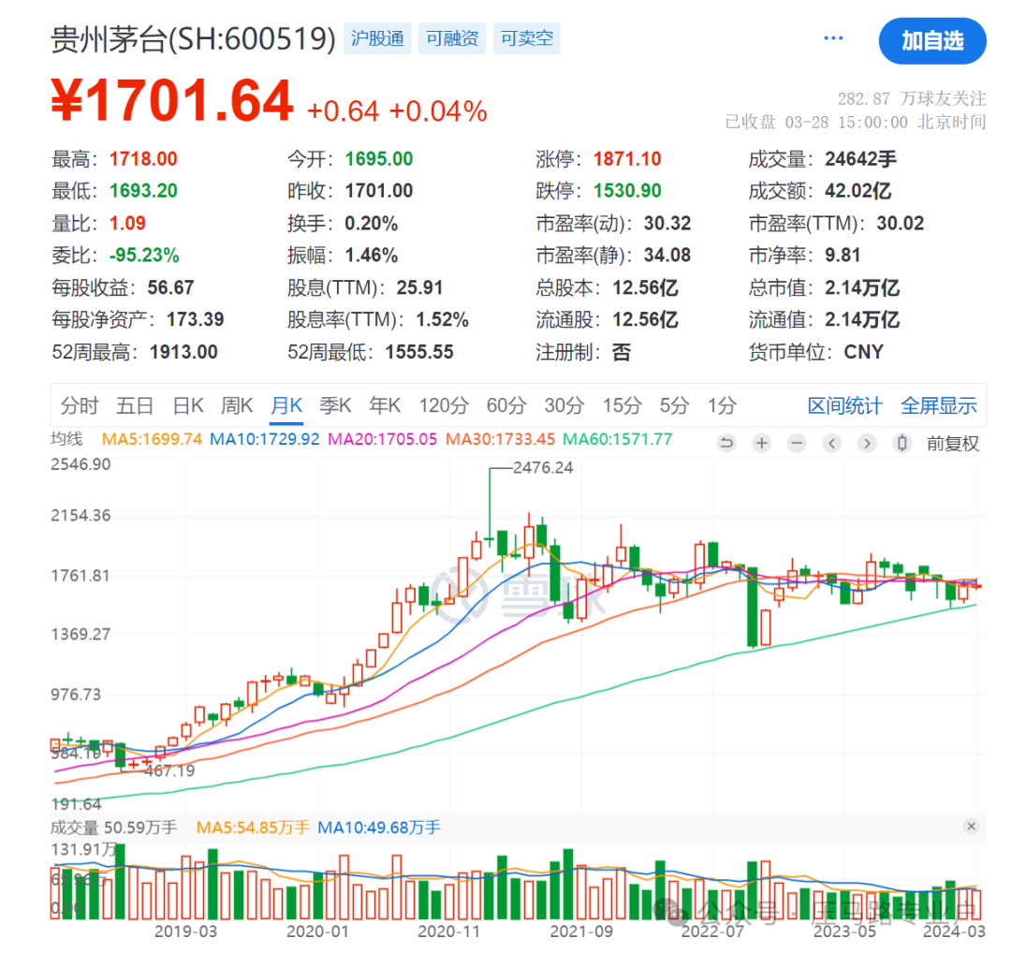Viewport: 1011px width, 953px height.
Task: Click the volume MA5:54.85万手 label
Action: point(253,828)
